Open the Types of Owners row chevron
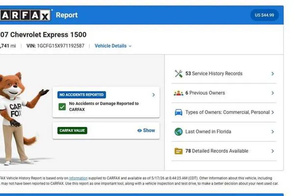Image resolution: width=294 pixels, height=196 pixels. tap(273, 112)
